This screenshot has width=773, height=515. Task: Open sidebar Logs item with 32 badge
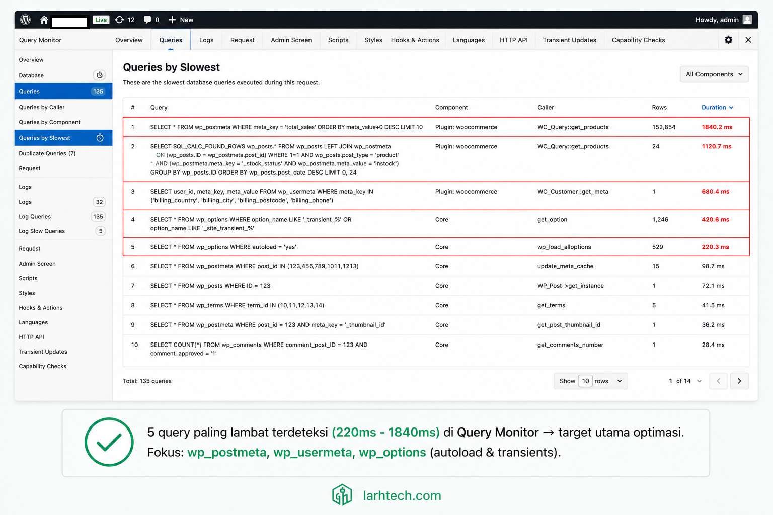63,202
